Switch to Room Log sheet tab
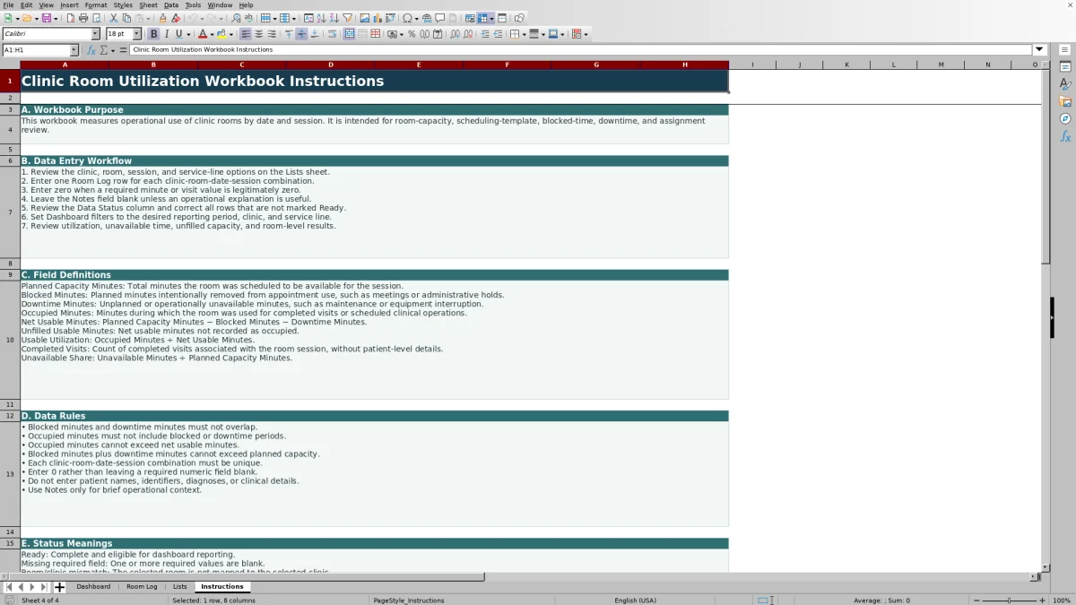The height and width of the screenshot is (605, 1076). pos(142,586)
